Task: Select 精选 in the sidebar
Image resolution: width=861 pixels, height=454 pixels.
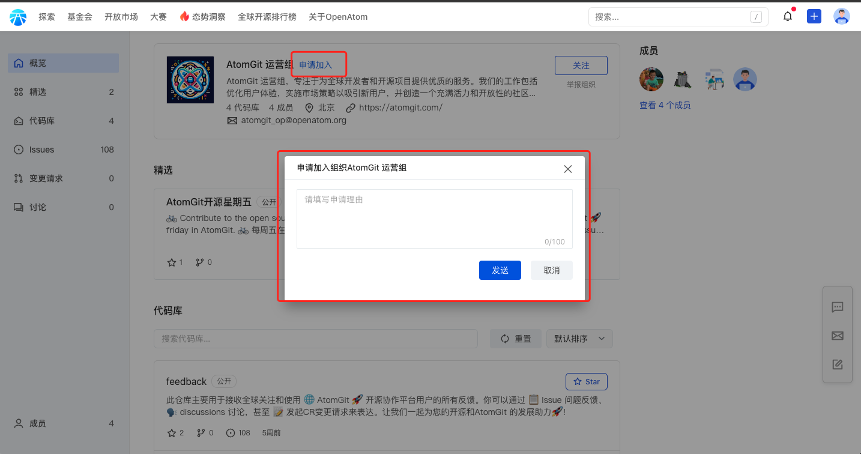Action: [x=63, y=92]
